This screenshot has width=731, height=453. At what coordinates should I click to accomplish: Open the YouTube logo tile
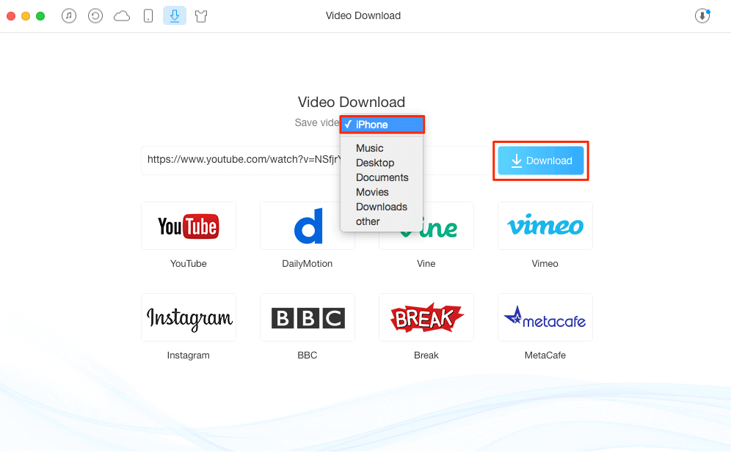click(x=189, y=226)
